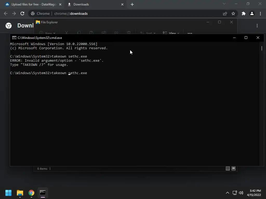Open Chrome tab search chevron
The width and height of the screenshot is (266, 199).
click(x=224, y=4)
